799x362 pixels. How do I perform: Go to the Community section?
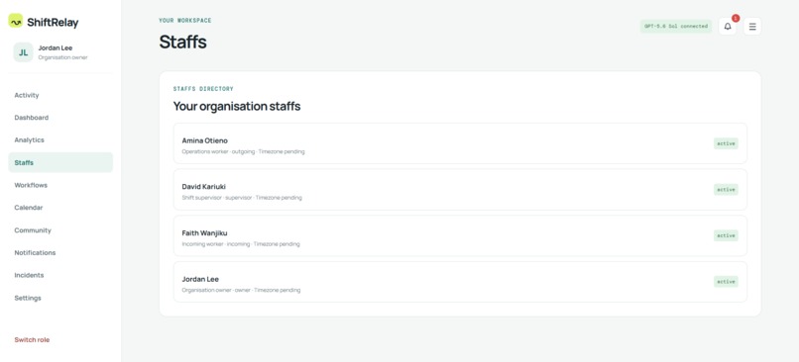point(33,230)
